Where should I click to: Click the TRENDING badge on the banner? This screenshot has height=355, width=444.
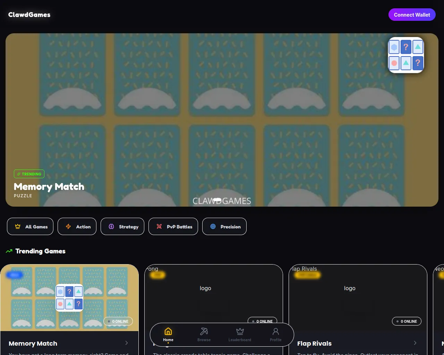(x=29, y=174)
